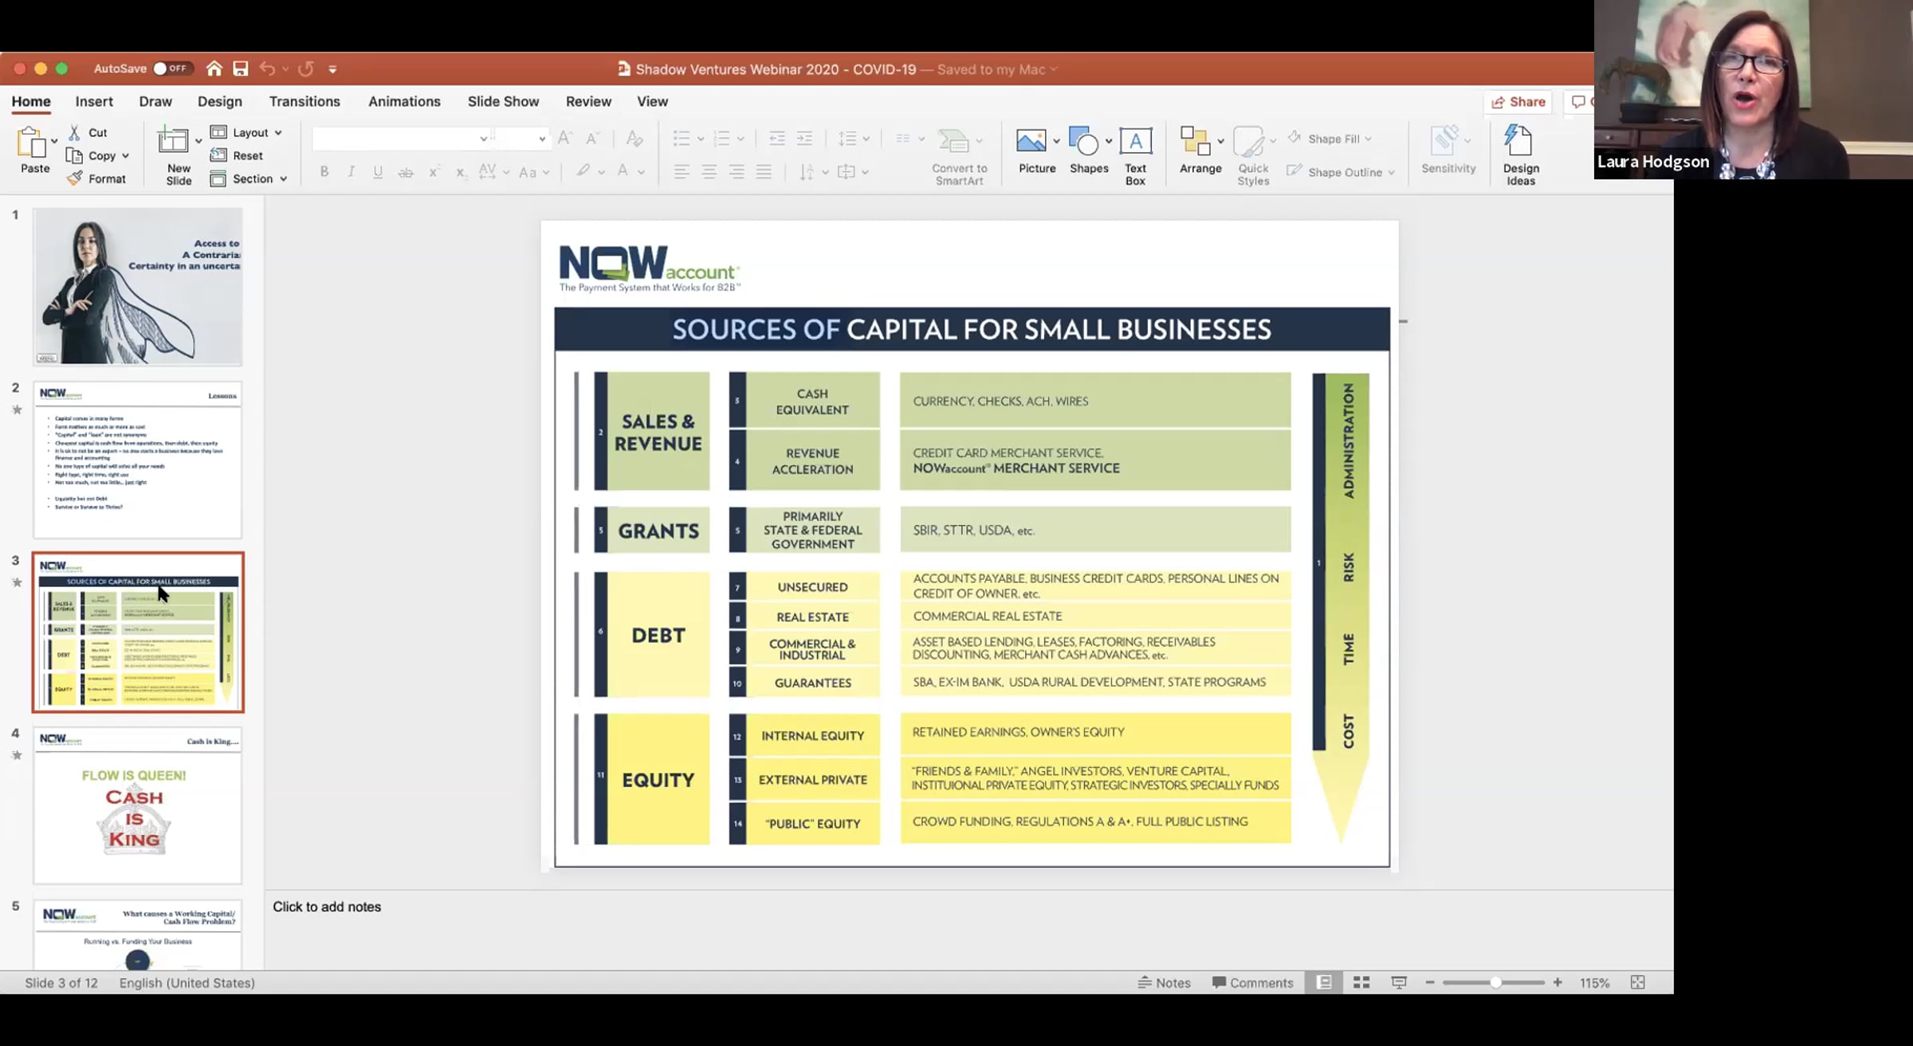1913x1046 pixels.
Task: Center the text alignment
Action: click(709, 171)
